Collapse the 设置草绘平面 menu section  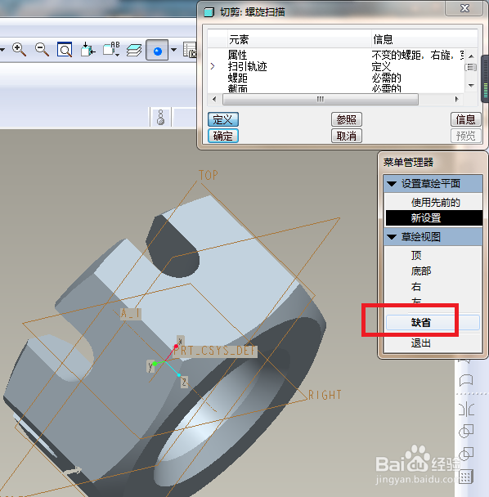[x=433, y=184]
